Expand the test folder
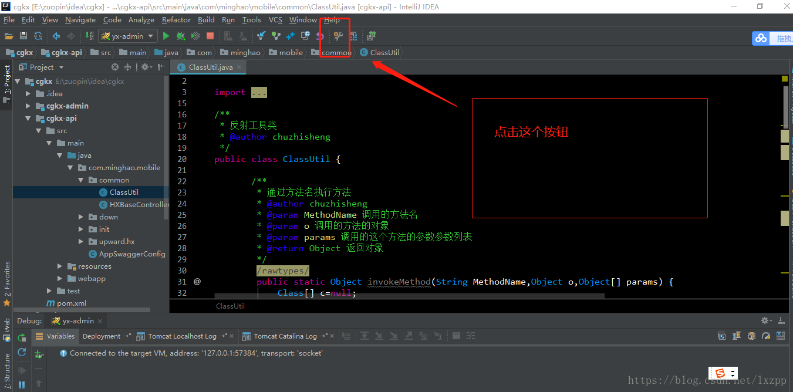 point(49,291)
